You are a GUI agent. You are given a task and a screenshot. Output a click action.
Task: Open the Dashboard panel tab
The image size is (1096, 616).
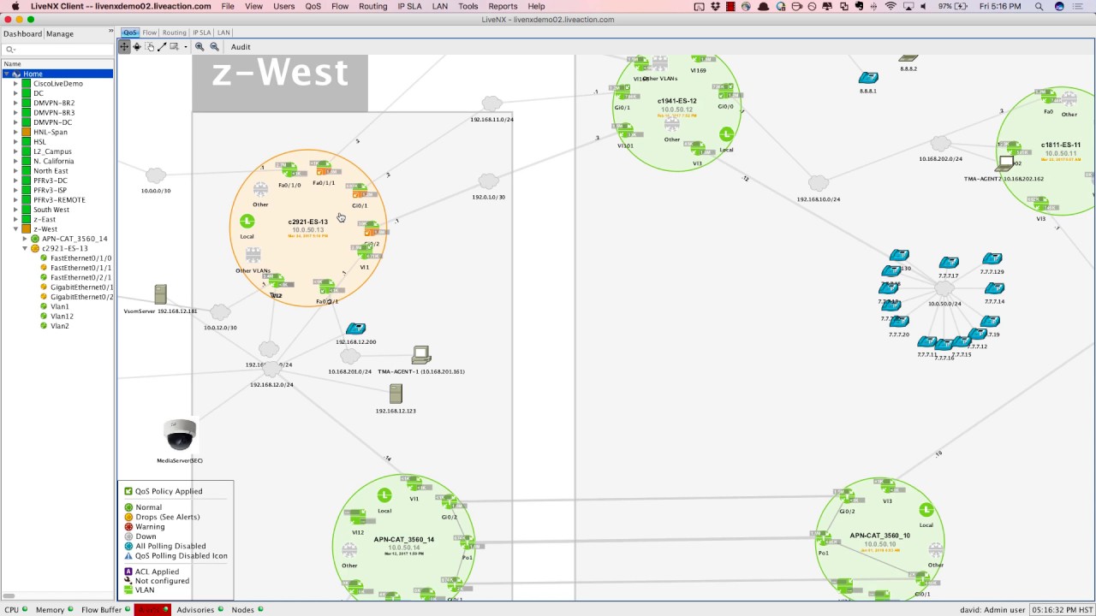[x=22, y=34]
